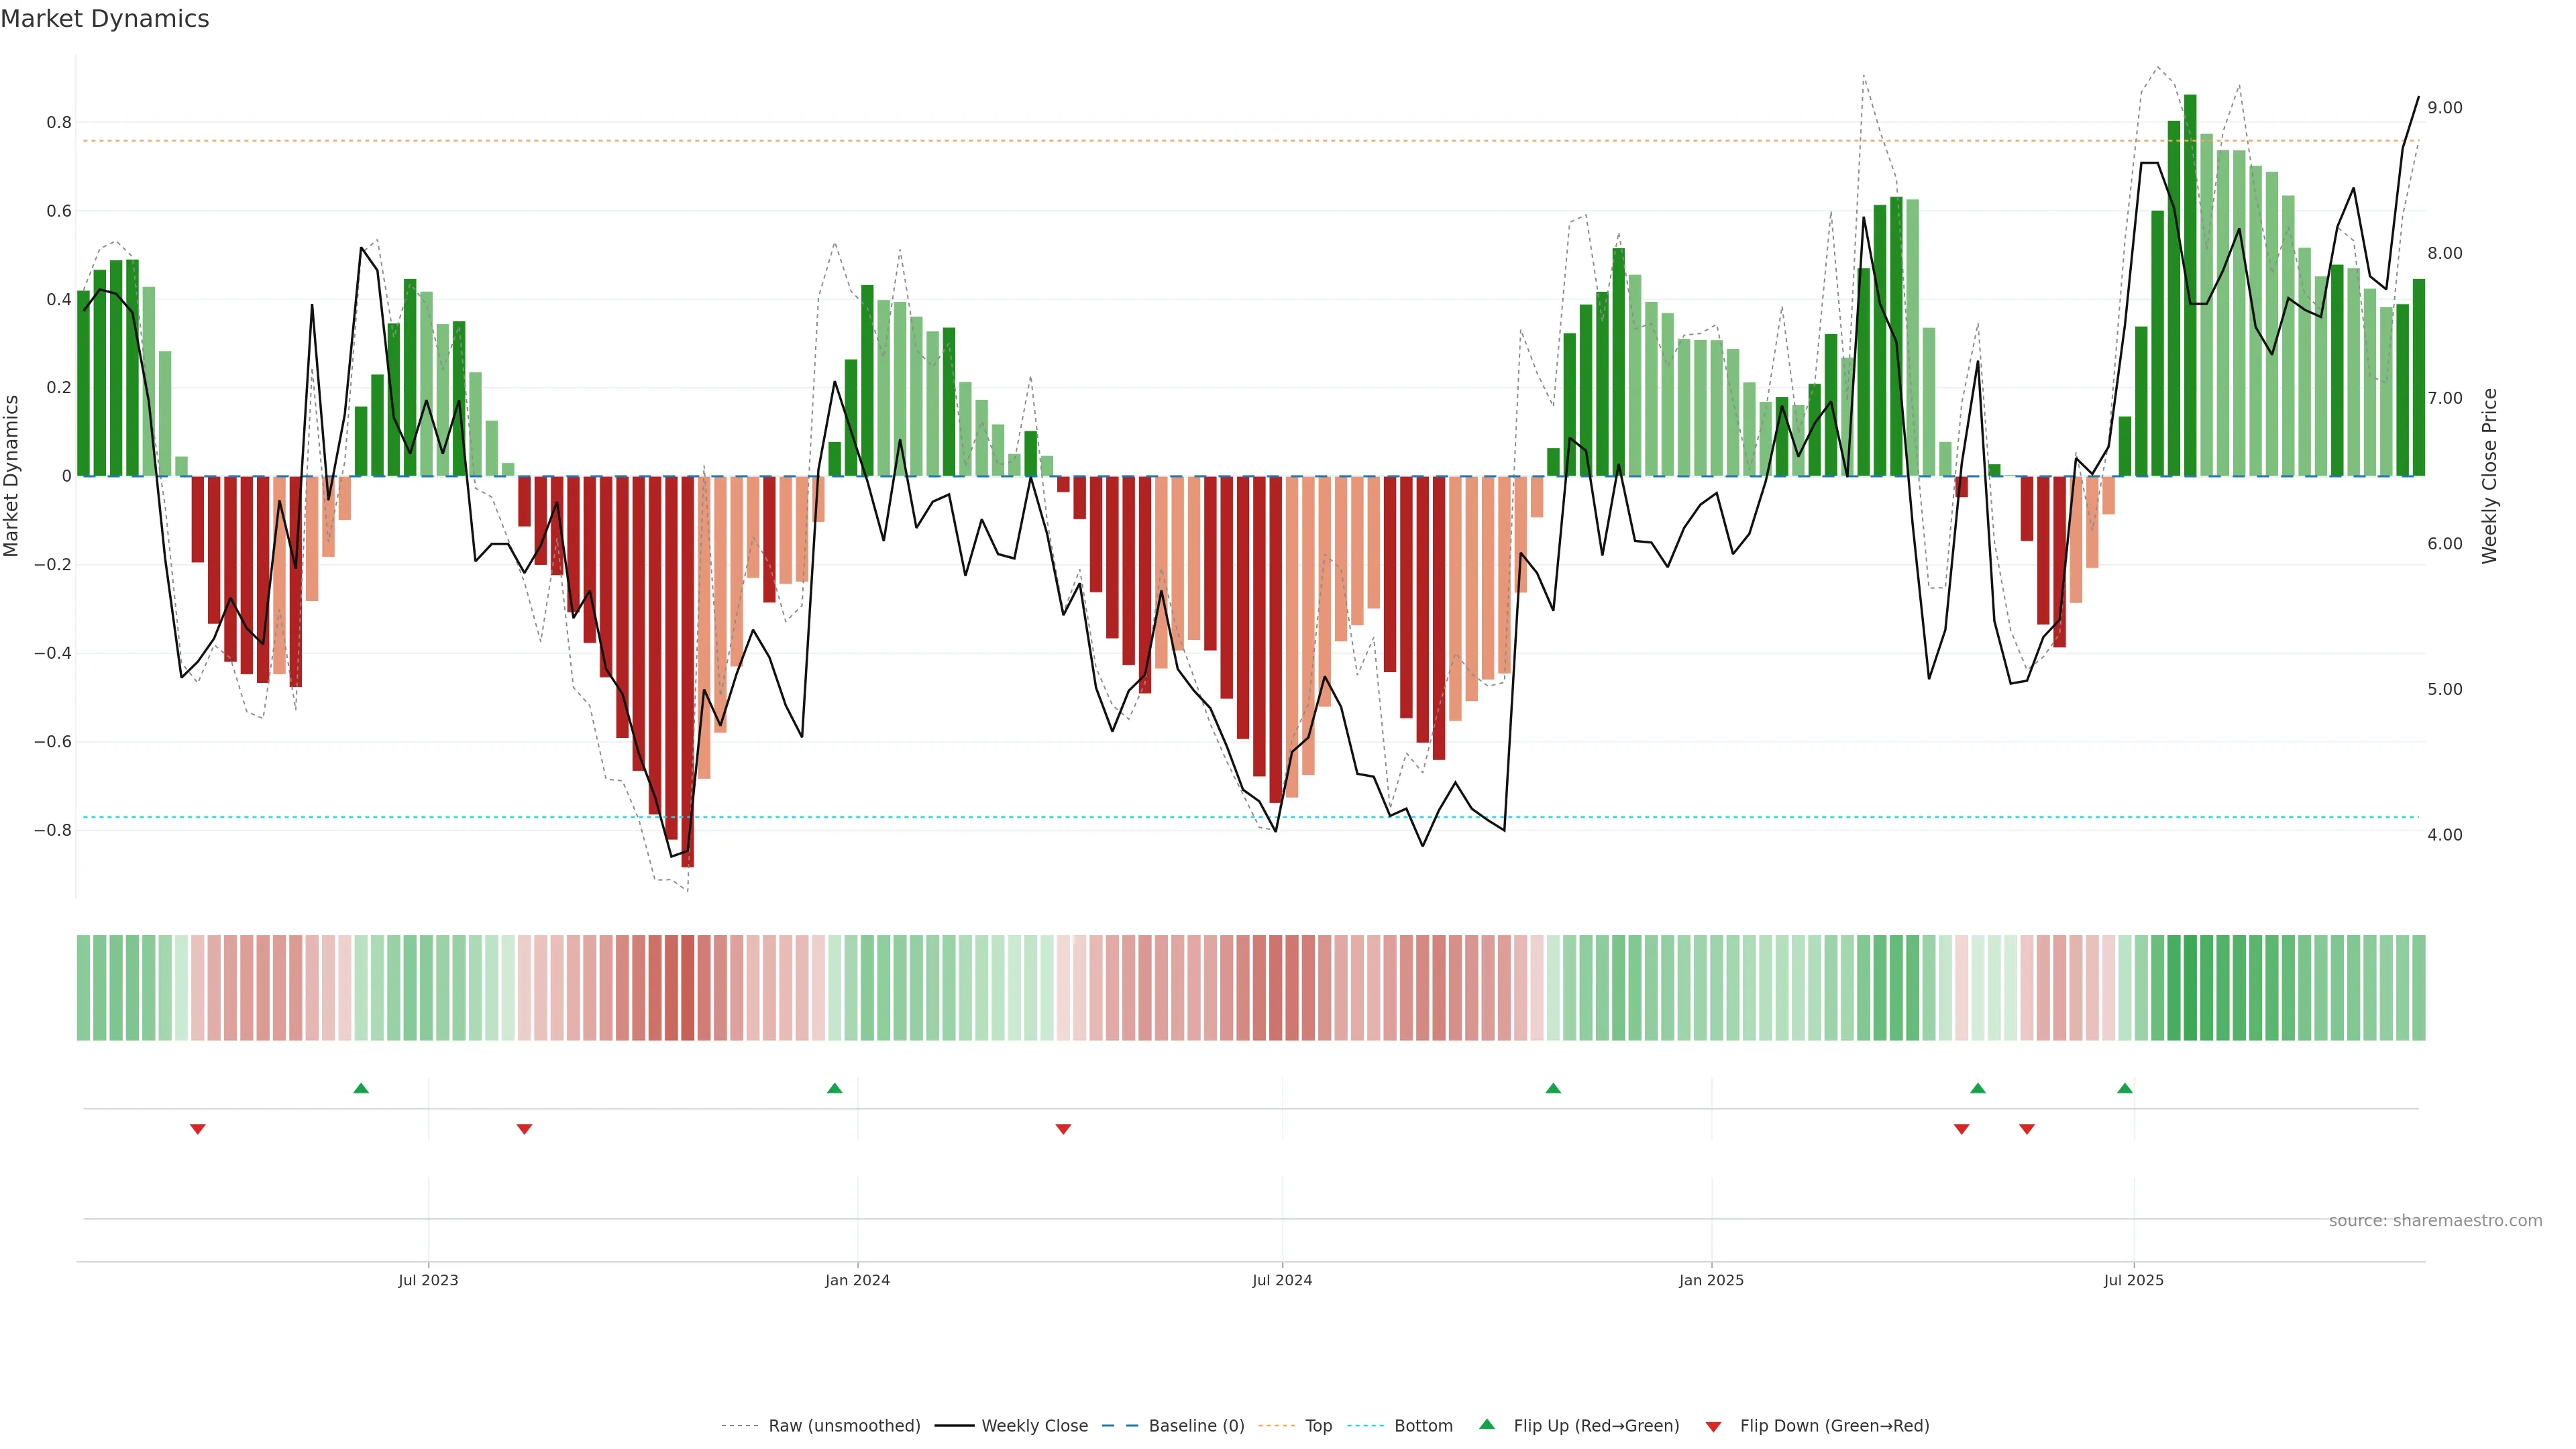Toggle the Baseline (0) legend entry

click(x=1196, y=1426)
